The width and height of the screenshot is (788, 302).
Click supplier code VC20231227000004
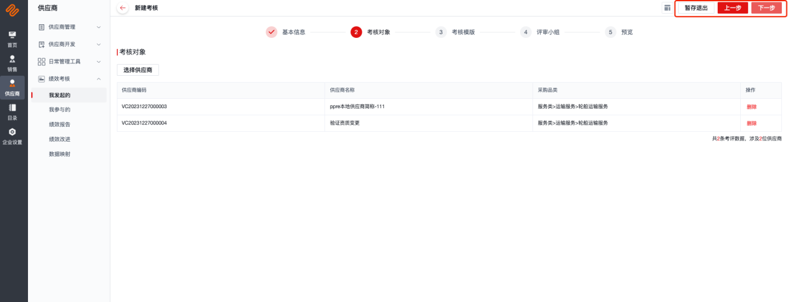[144, 123]
